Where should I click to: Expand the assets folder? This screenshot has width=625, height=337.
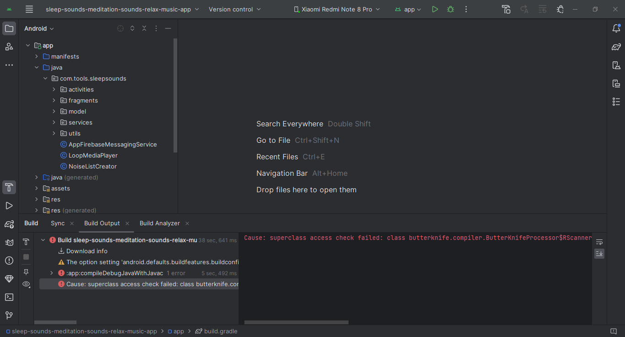tap(37, 188)
